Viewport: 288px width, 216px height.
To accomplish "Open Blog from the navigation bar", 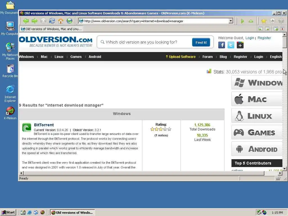I will pos(223,57).
